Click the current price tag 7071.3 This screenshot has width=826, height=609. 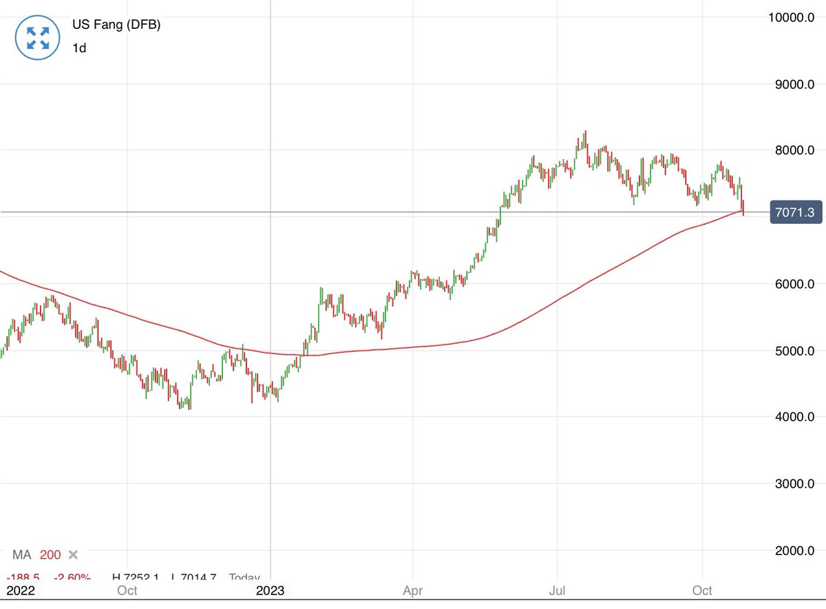(794, 213)
